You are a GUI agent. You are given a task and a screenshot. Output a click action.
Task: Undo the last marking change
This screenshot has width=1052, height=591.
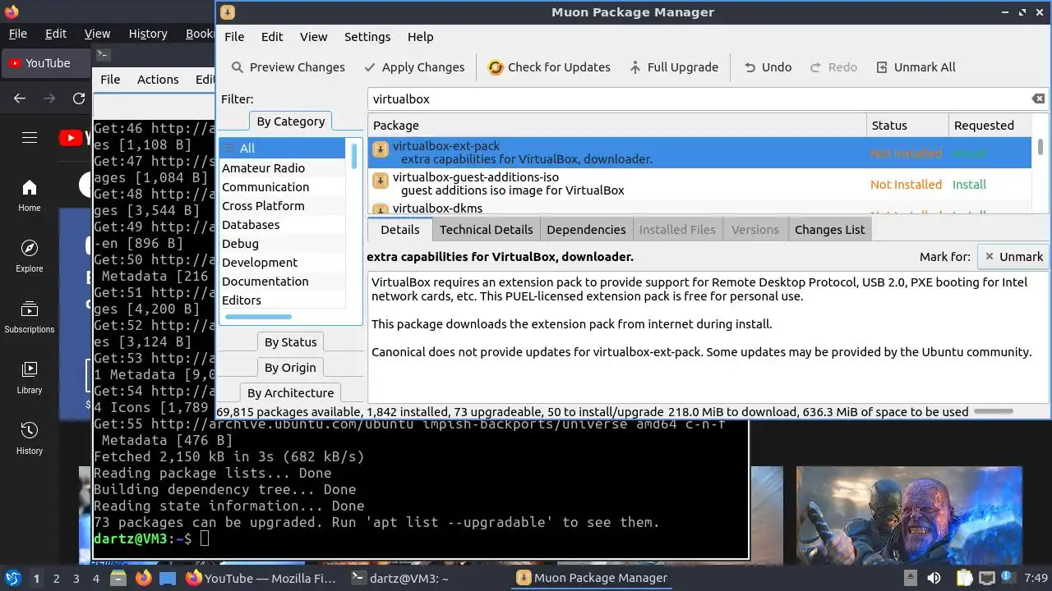[x=768, y=67]
